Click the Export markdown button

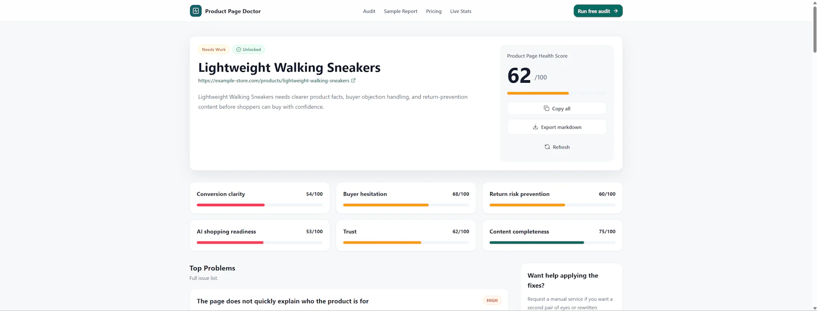(x=557, y=127)
